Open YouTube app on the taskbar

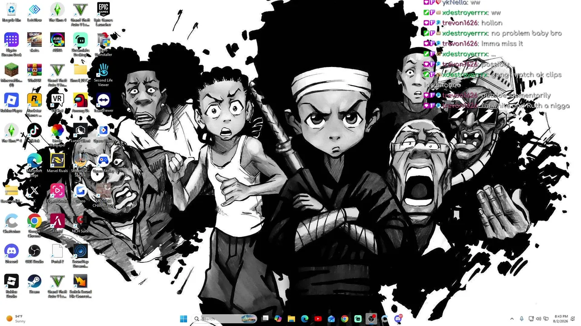(318, 319)
